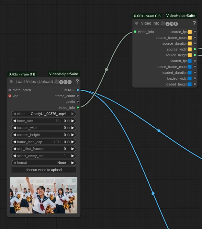The image size is (202, 229).
Task: Select the reroute dot on the lower blue IMAGE link
Action: [153, 193]
